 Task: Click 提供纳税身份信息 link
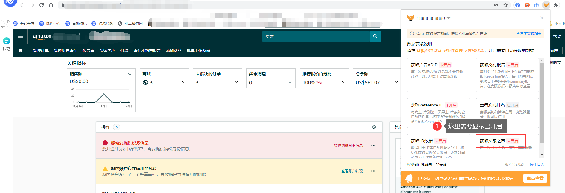point(348,145)
